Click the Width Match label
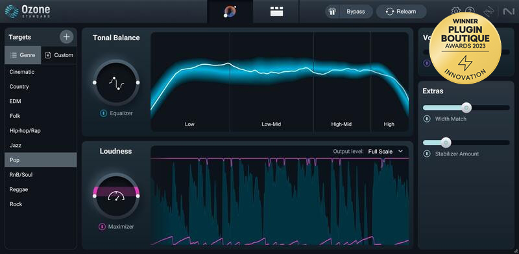Image resolution: width=519 pixels, height=254 pixels. pos(450,119)
